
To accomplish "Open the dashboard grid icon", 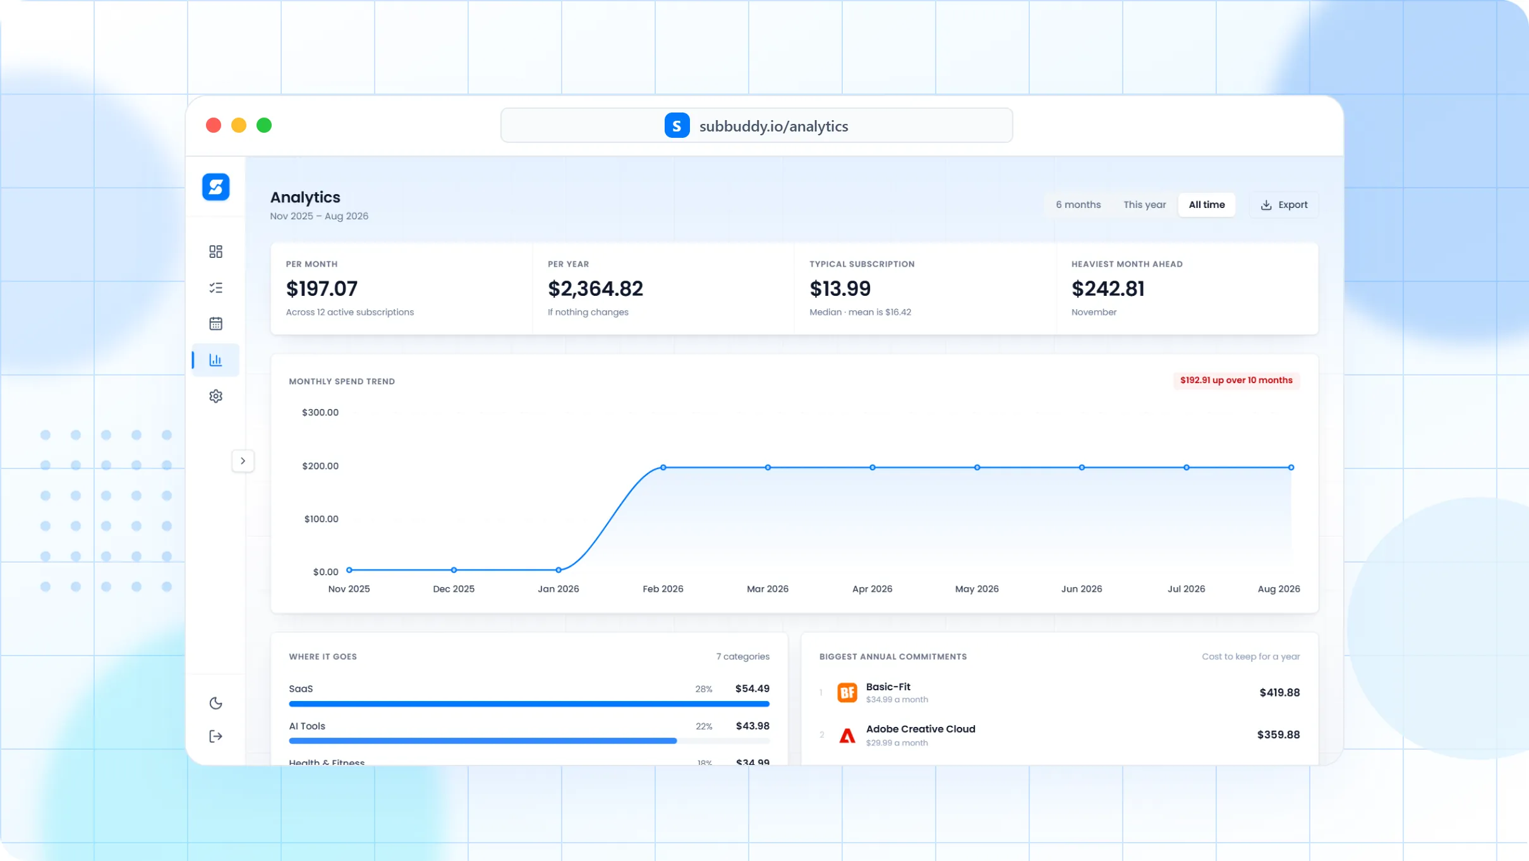I will point(215,252).
